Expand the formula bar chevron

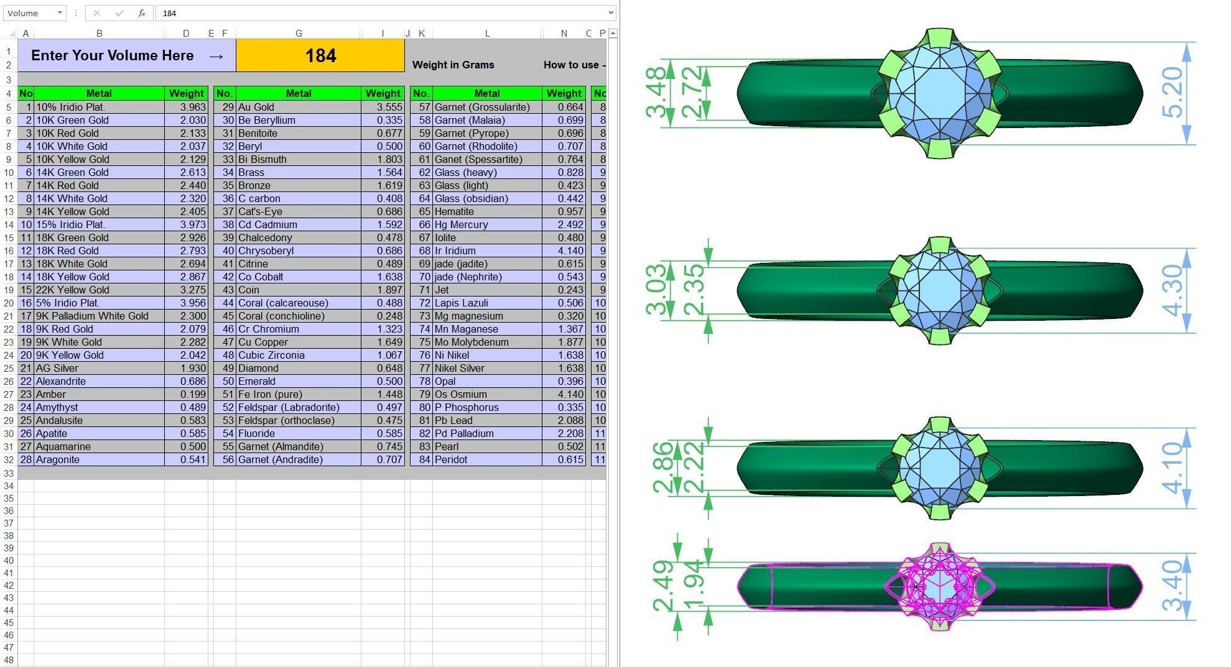point(611,12)
